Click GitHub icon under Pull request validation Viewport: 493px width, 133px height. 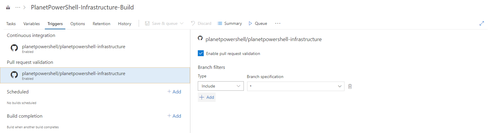pos(14,74)
